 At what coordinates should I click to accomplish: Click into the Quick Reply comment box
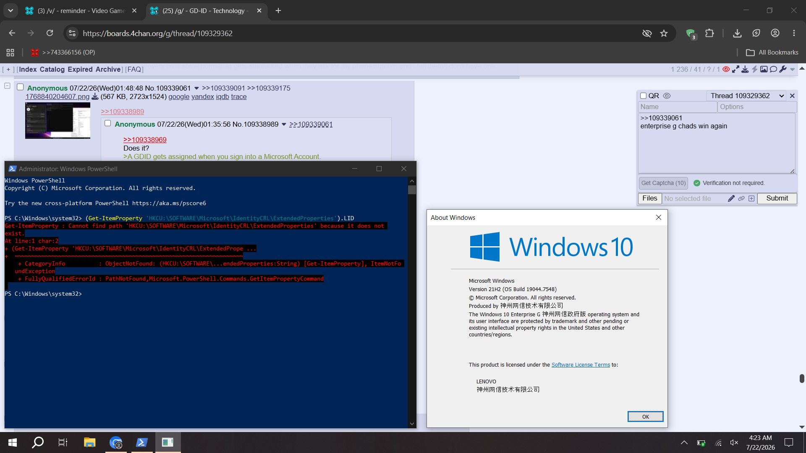coord(717,143)
